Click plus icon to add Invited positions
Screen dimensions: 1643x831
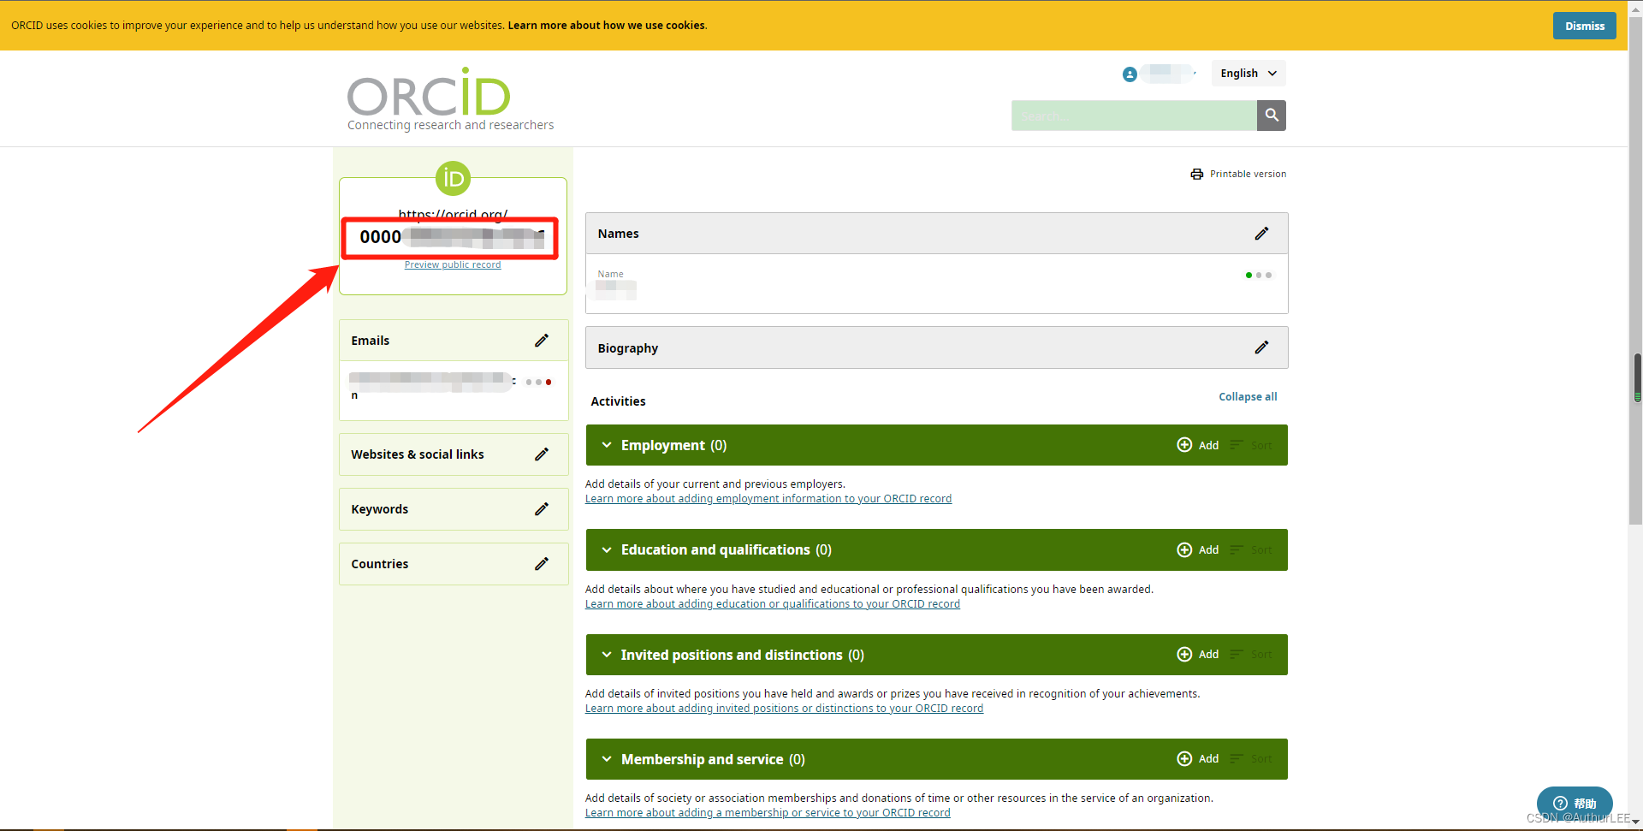pos(1184,654)
